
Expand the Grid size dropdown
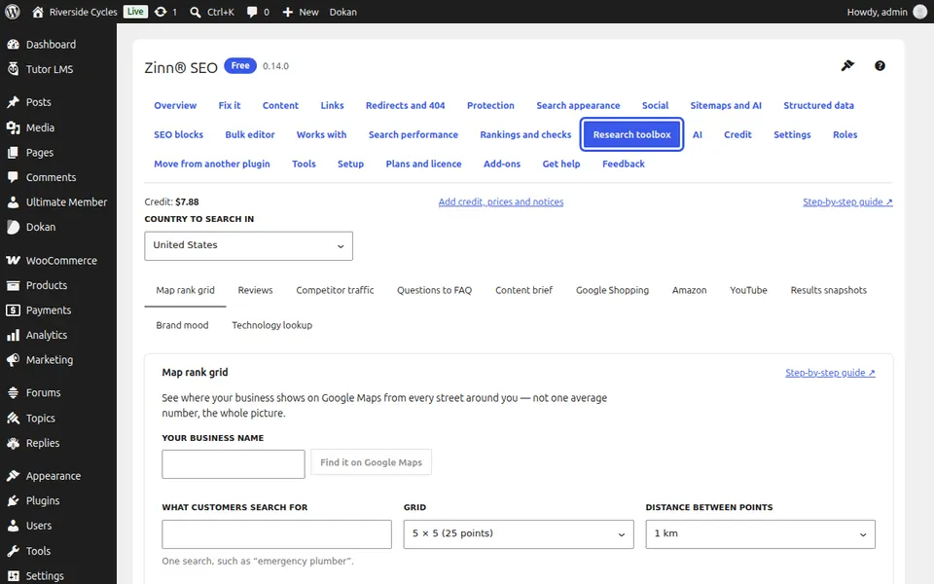click(519, 534)
